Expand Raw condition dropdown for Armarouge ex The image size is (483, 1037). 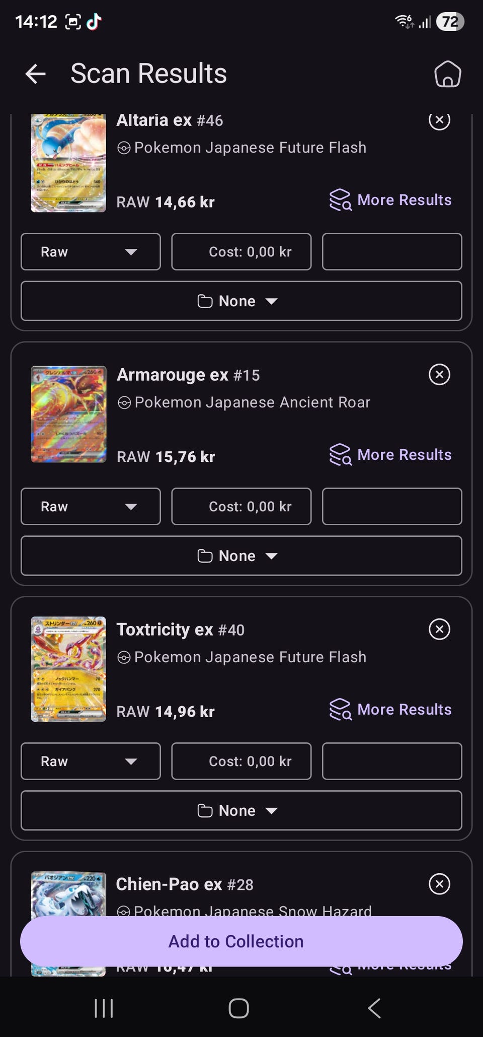point(91,507)
